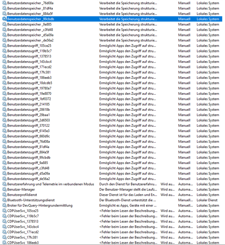Click the Bluetooth service description text
The width and height of the screenshot is (225, 245).
tap(128, 200)
